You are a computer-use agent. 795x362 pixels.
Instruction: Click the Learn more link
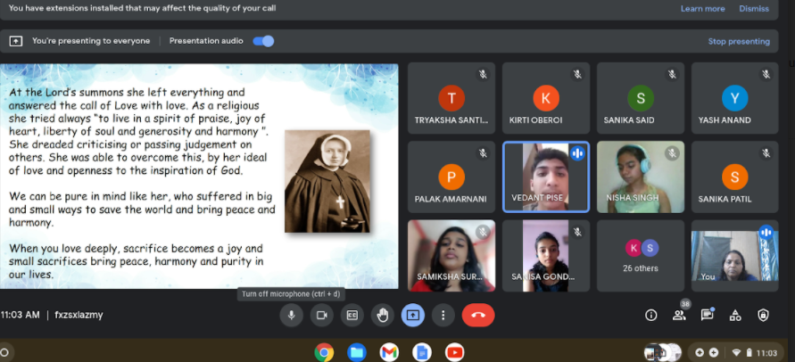702,9
